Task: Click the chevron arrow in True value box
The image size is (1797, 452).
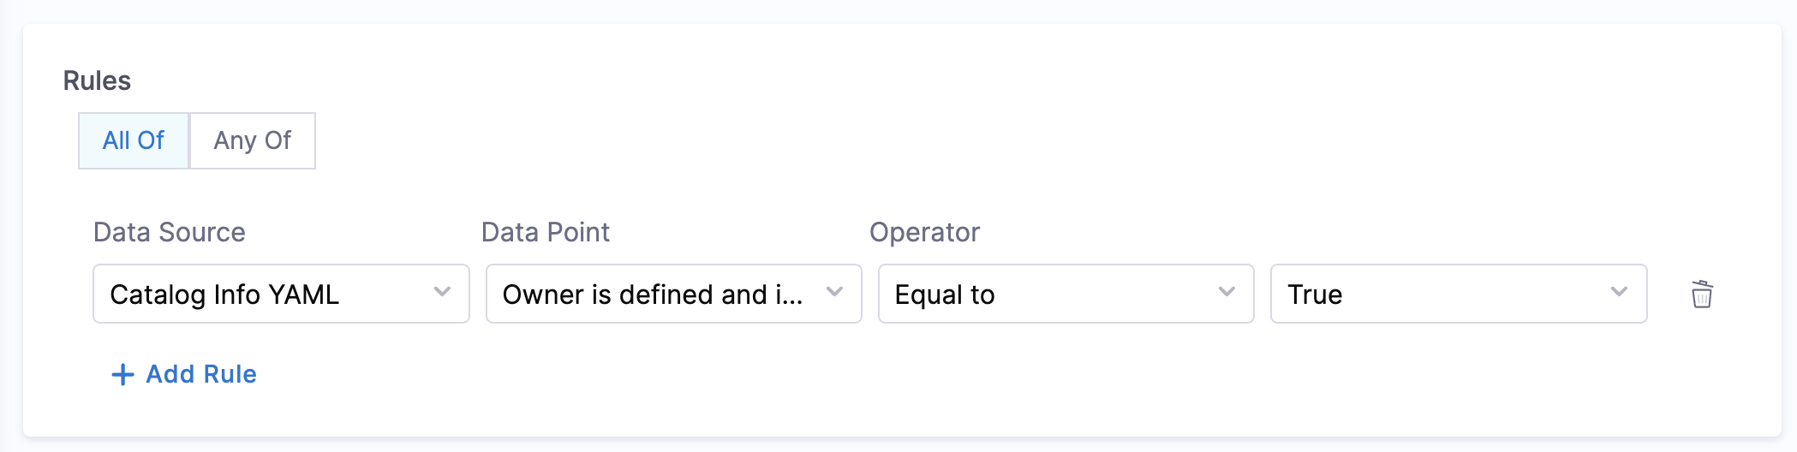Action: point(1619,292)
